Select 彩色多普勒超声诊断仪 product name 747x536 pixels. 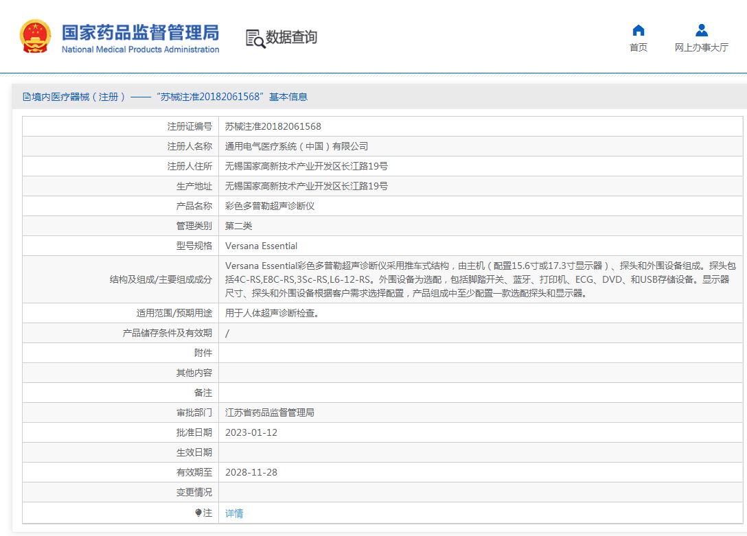coord(270,206)
